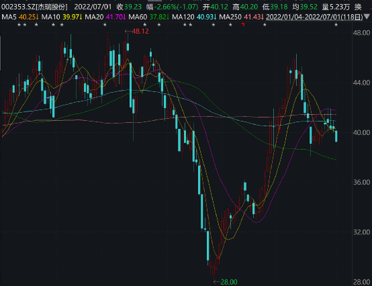The image size is (372, 286).
Task: Click the 48.12 high price arrow label
Action: click(137, 32)
